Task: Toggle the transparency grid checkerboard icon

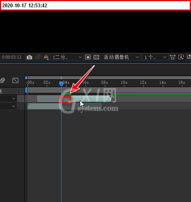Action: (96, 57)
